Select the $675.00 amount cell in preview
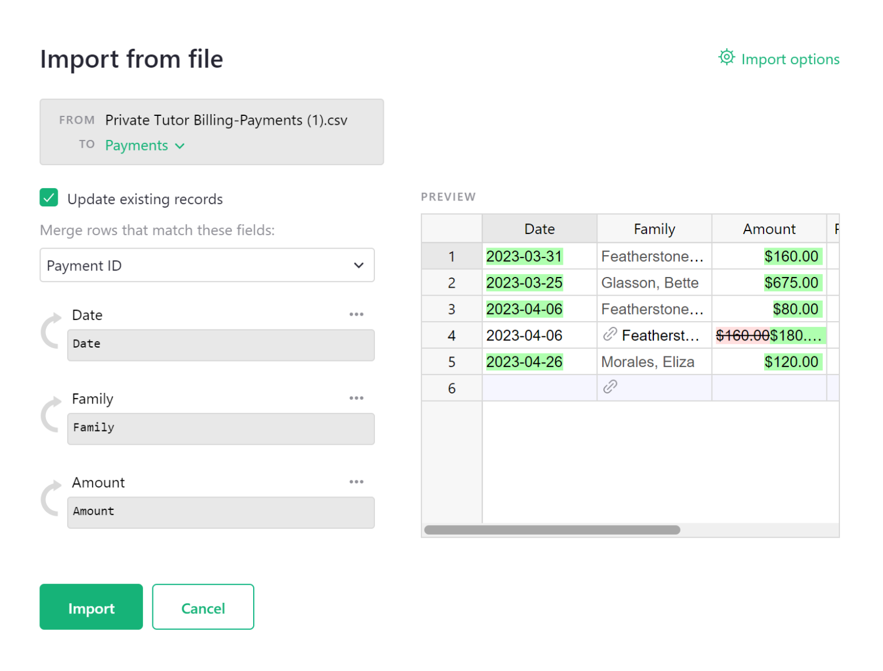The image size is (883, 671). point(791,283)
